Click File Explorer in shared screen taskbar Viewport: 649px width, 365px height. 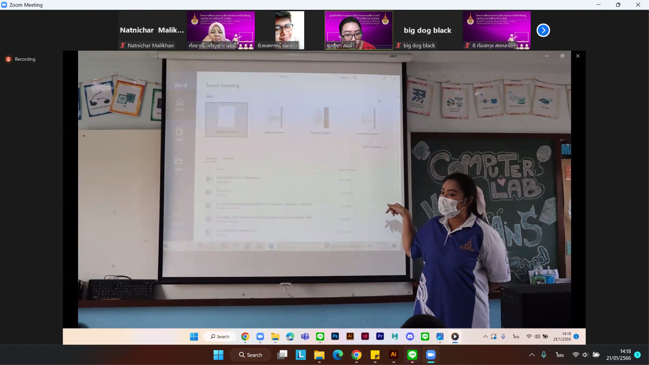[275, 337]
